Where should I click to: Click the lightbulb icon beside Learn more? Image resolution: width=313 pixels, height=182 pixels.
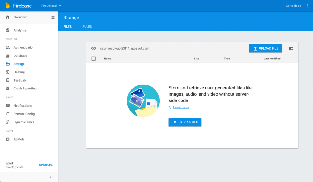click(x=170, y=108)
